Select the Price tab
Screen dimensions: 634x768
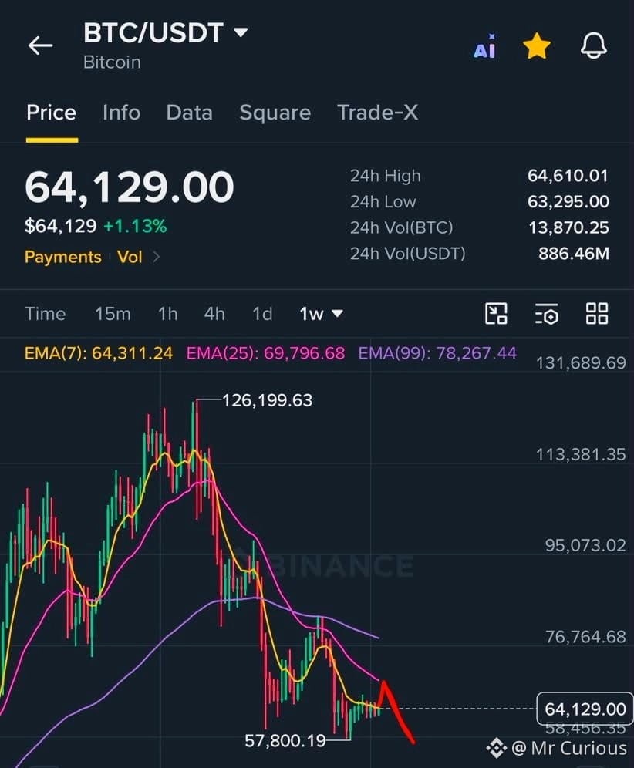(x=52, y=113)
